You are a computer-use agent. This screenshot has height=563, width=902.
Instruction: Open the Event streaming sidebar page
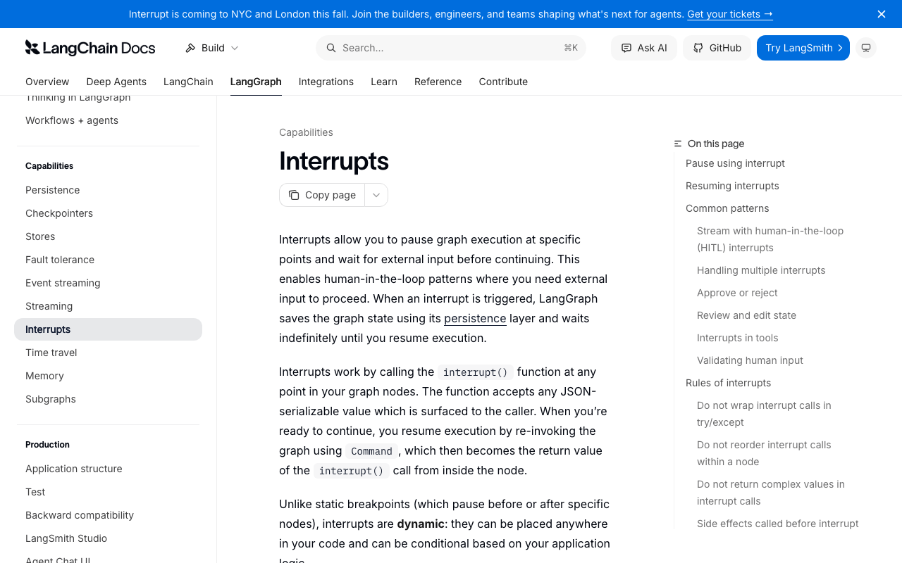point(108,283)
